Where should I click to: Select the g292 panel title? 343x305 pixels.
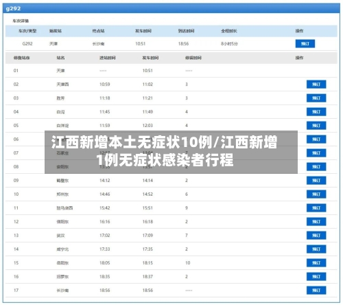(13, 9)
